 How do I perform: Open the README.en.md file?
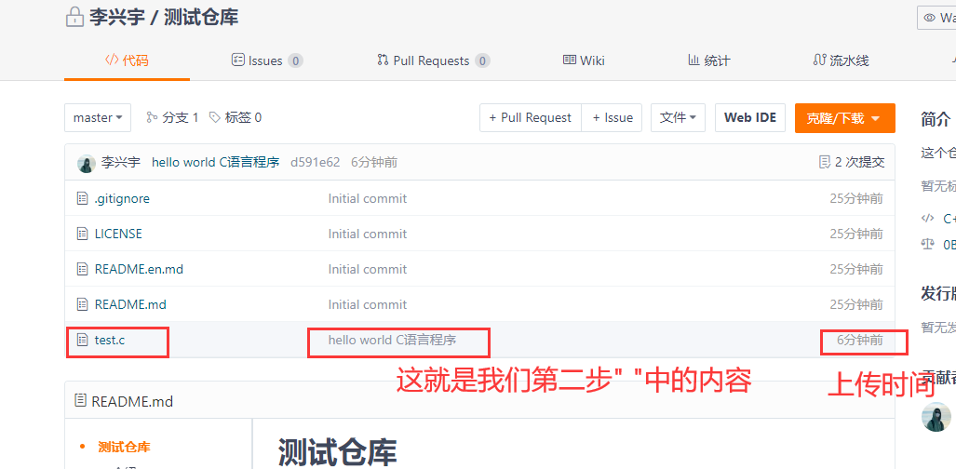click(139, 269)
